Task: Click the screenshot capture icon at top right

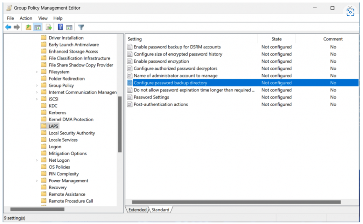Action: point(350,12)
